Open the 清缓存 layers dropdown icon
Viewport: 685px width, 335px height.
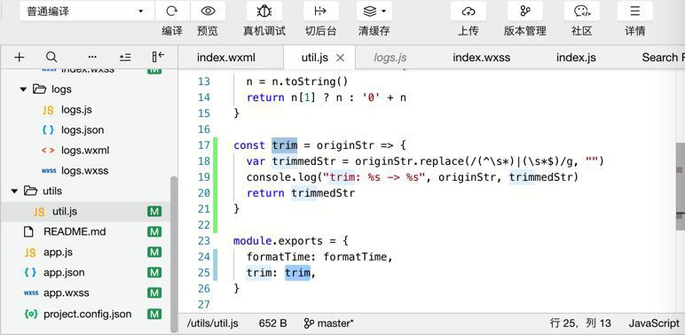374,11
